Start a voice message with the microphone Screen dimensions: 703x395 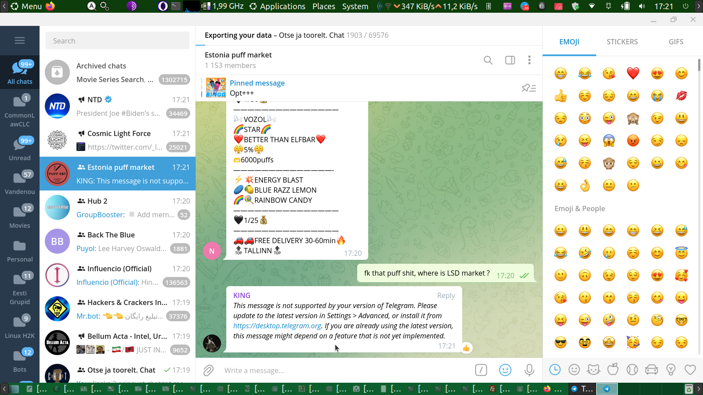click(529, 370)
